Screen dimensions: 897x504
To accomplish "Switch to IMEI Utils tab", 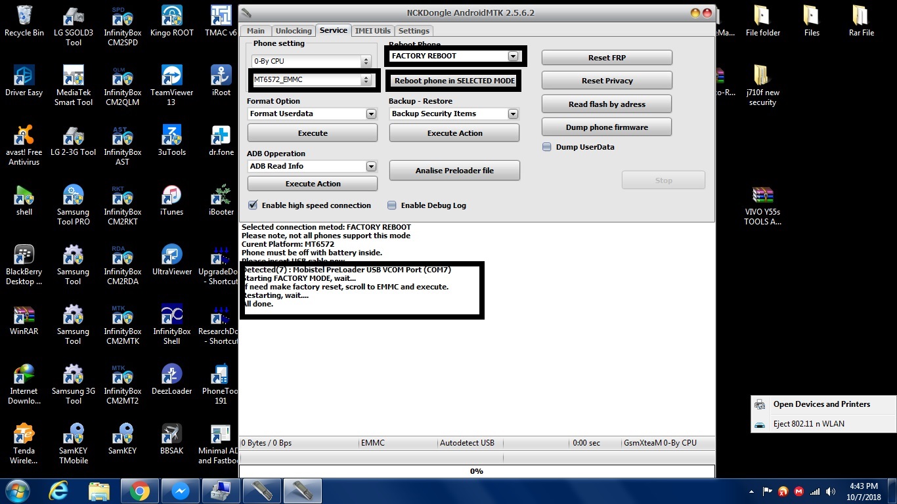I will 373,31.
